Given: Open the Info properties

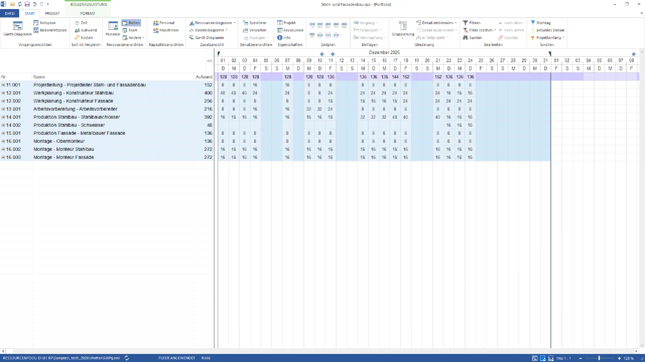Looking at the screenshot, I should 284,38.
